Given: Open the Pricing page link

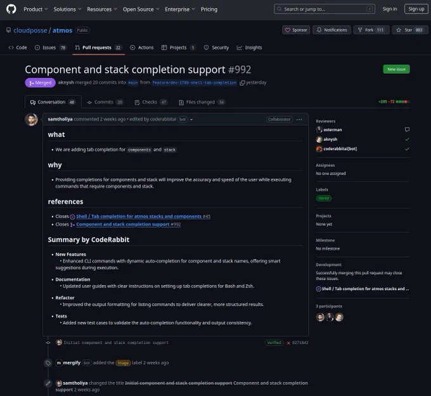Looking at the screenshot, I should click(x=209, y=9).
